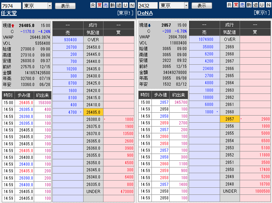Click the Nintendo current price 26405.0 in summary

(x=27, y=26)
